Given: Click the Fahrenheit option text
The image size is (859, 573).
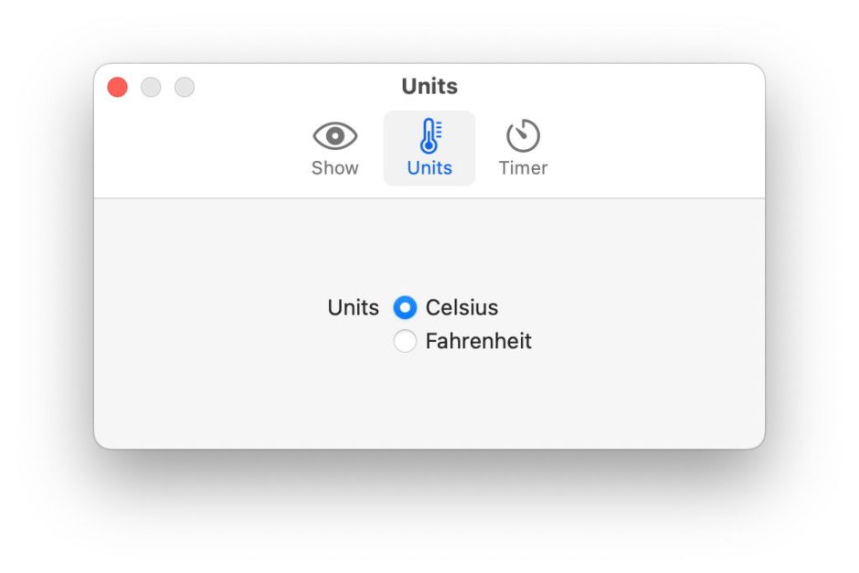Looking at the screenshot, I should [x=478, y=342].
